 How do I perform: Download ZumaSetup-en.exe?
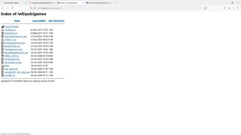click(x=13, y=63)
